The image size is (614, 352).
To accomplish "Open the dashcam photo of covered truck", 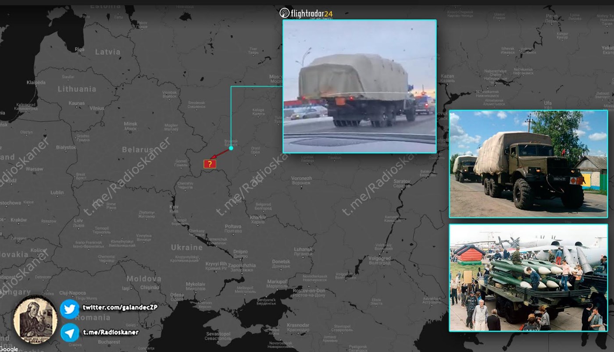I will (359, 86).
